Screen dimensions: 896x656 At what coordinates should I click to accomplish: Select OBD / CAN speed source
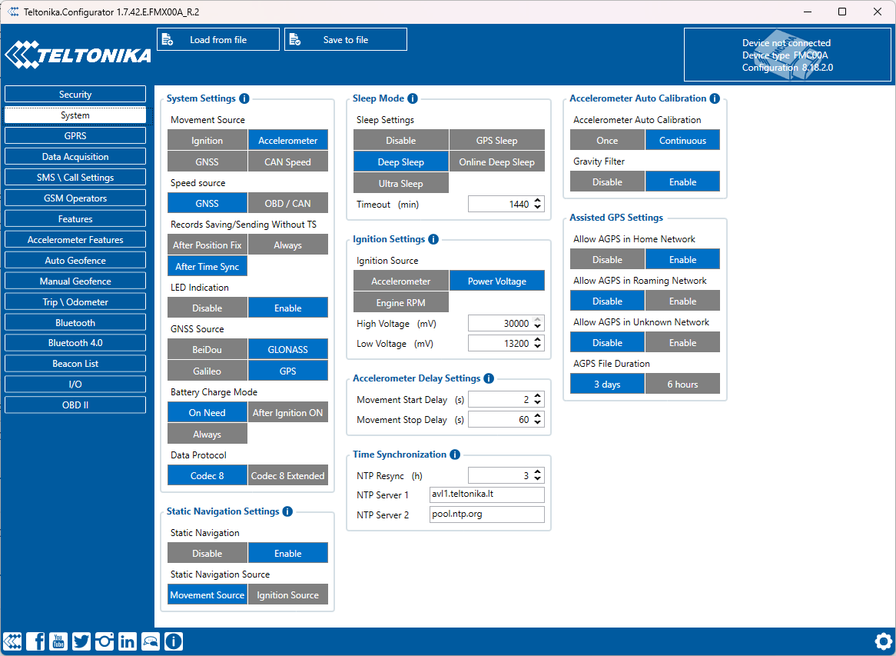pos(288,203)
